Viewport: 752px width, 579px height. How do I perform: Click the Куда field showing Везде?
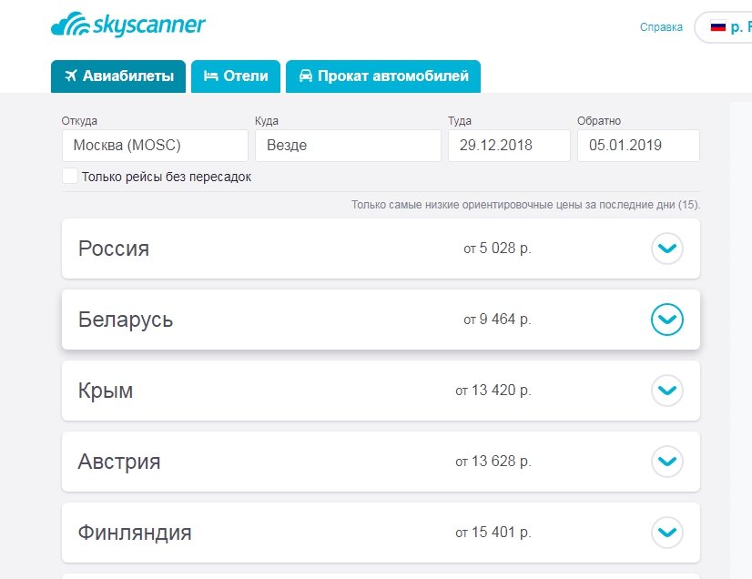point(348,145)
